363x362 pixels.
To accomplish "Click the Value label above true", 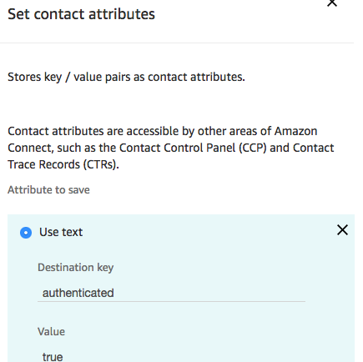I will (x=51, y=331).
